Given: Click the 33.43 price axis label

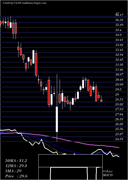Looking at the screenshot, I should click(x=119, y=50).
